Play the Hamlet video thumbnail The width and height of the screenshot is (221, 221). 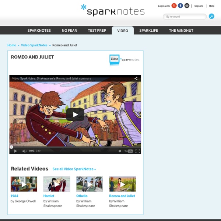57,184
